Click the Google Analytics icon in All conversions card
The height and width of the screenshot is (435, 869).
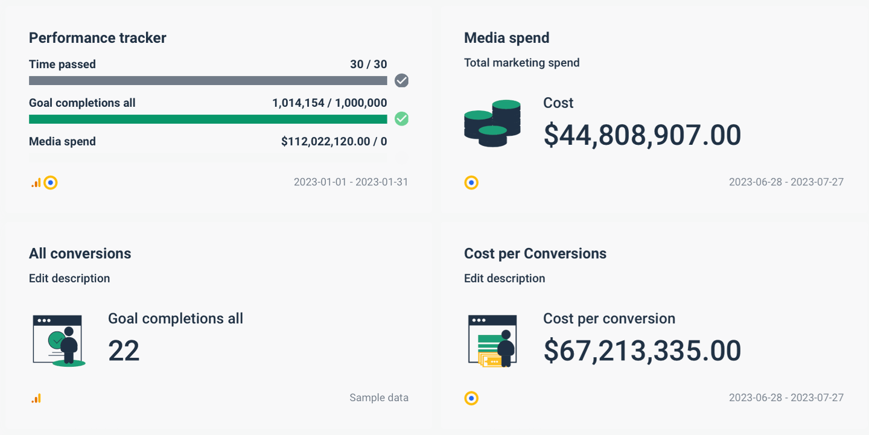click(x=36, y=398)
